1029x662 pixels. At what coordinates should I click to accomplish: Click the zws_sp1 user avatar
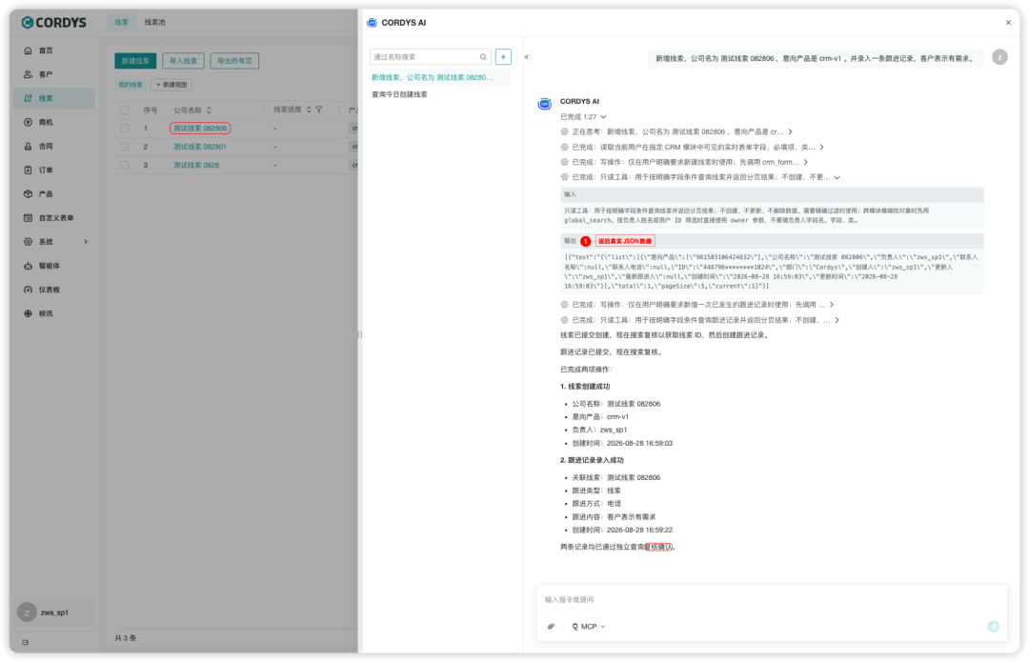click(x=27, y=612)
